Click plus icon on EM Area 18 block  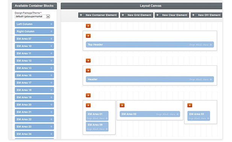[x=51, y=90]
